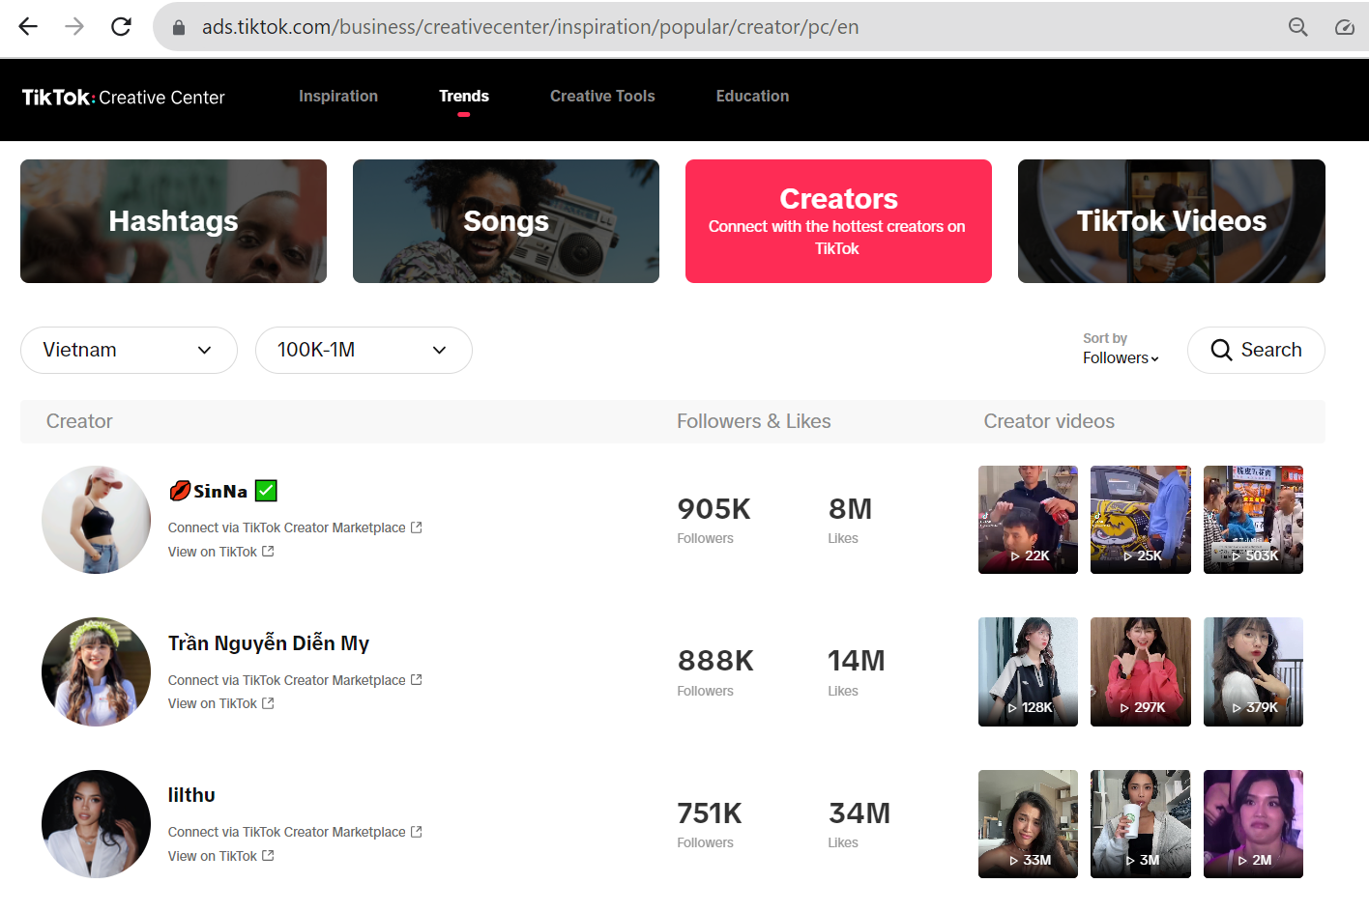Click the 34M likes count
Viewport: 1369px width, 912px height.
point(859,813)
